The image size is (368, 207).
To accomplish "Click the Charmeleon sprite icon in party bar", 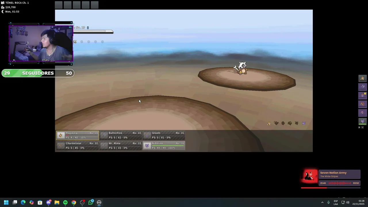I will tap(61, 146).
